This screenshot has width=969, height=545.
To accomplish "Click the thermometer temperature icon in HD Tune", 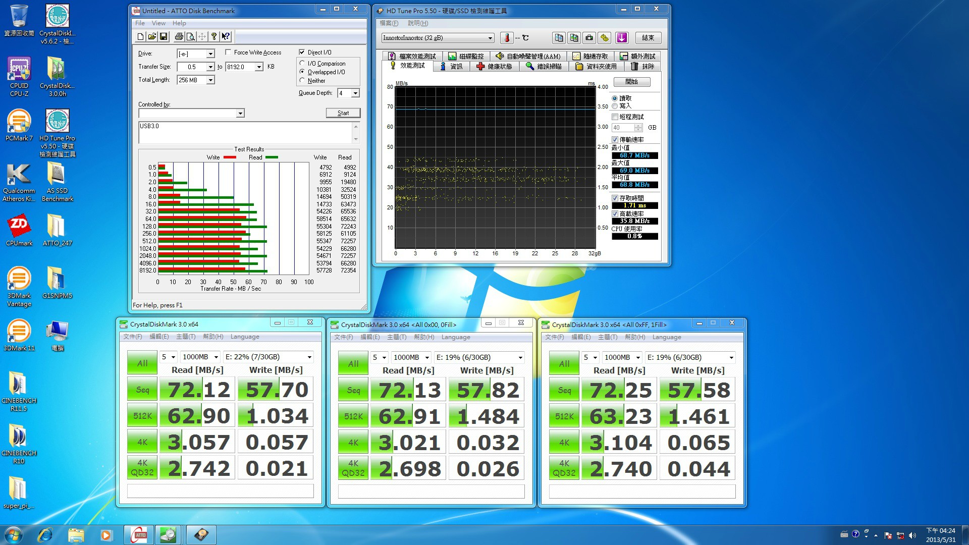I will tap(507, 38).
